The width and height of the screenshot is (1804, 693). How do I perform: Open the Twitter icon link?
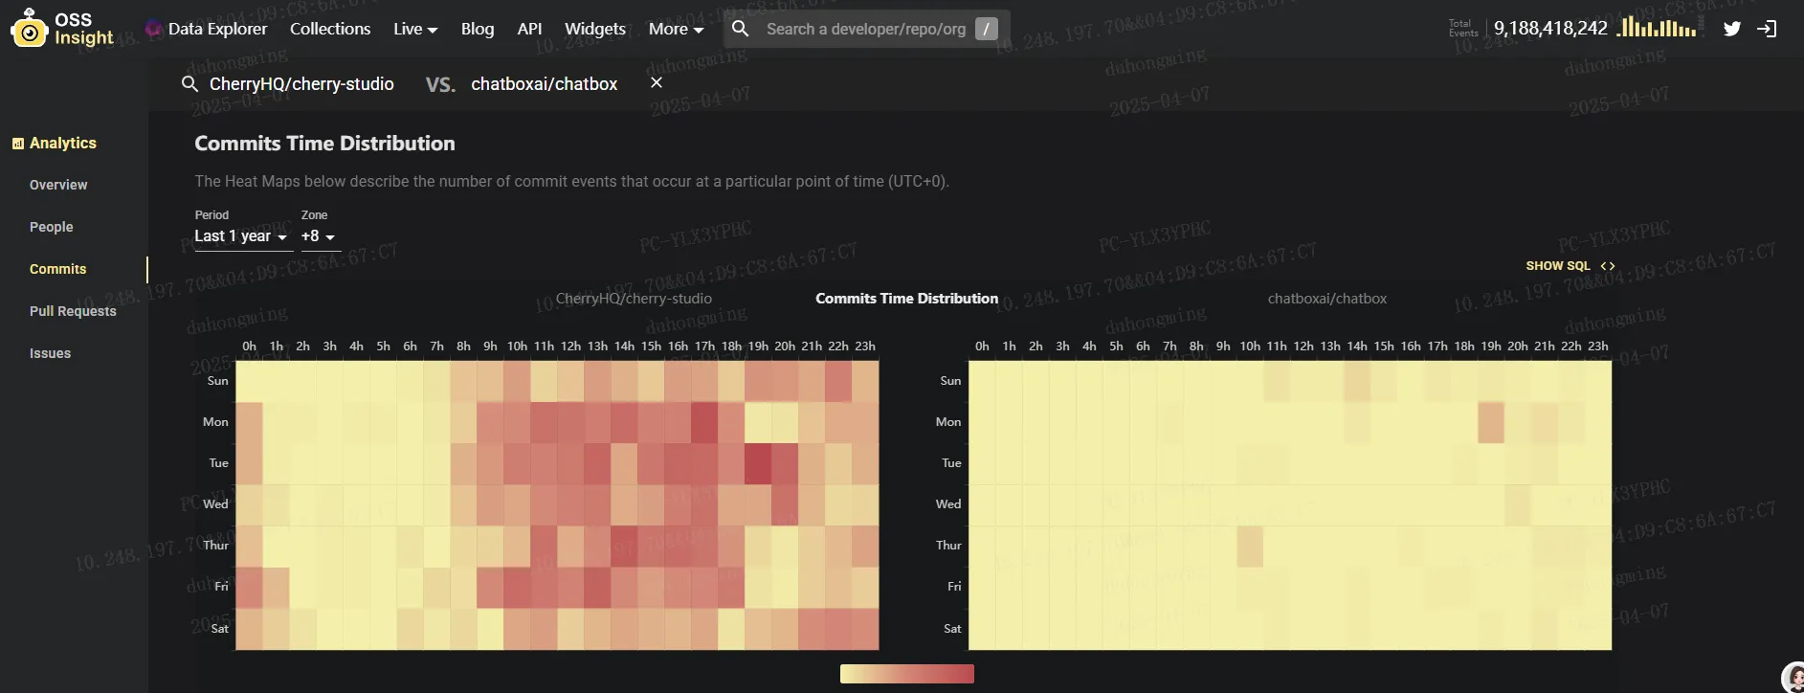point(1732,29)
